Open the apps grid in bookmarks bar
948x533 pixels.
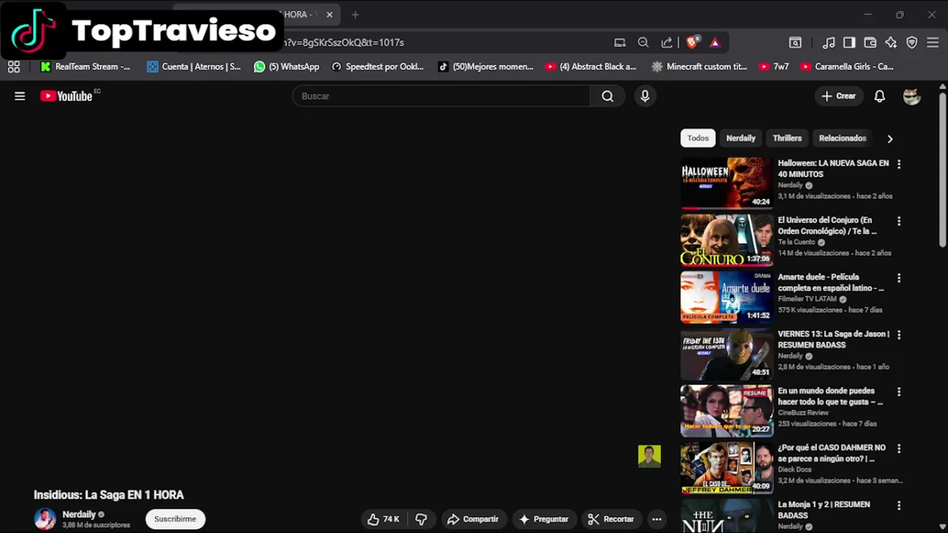(x=13, y=67)
